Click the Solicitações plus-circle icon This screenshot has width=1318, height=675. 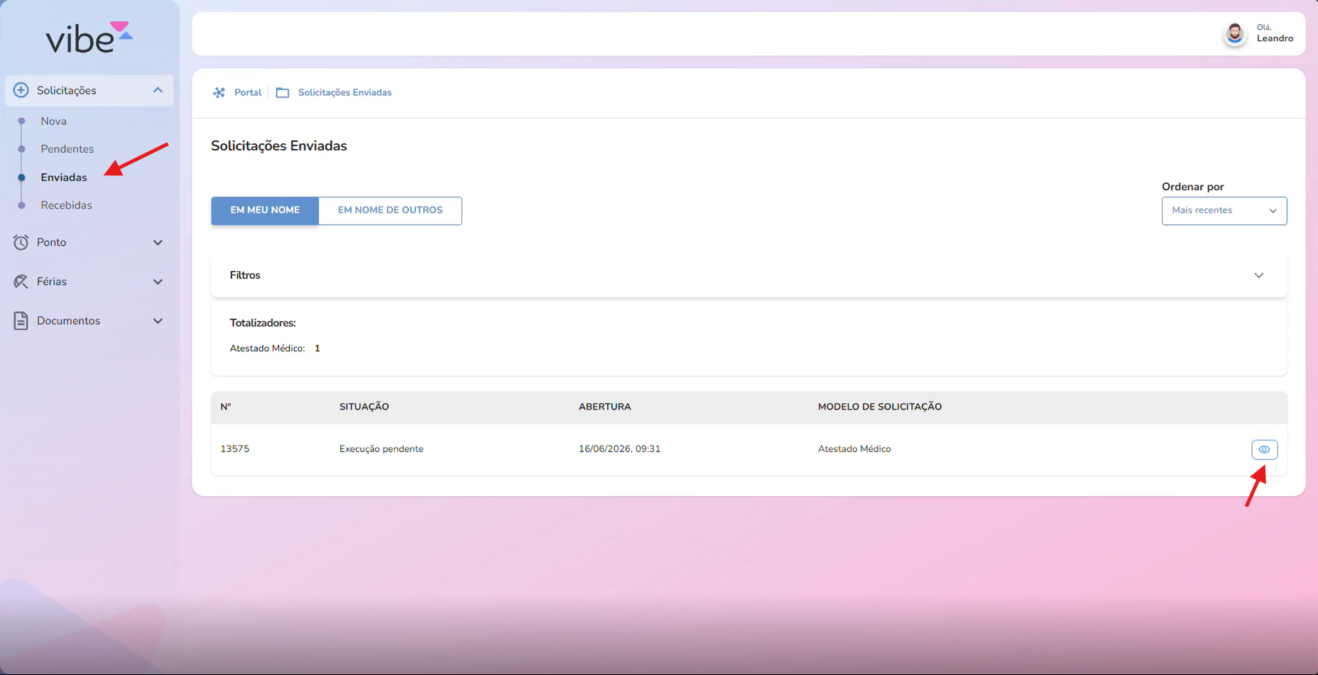[21, 90]
